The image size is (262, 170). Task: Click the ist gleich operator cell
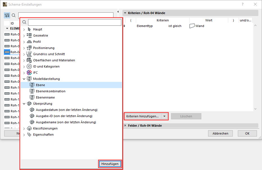tap(175, 26)
